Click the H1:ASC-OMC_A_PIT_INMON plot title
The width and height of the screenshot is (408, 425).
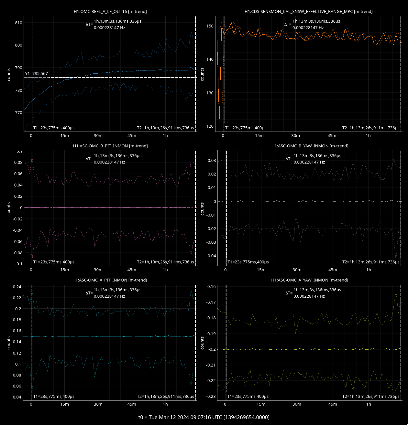pyautogui.click(x=110, y=280)
